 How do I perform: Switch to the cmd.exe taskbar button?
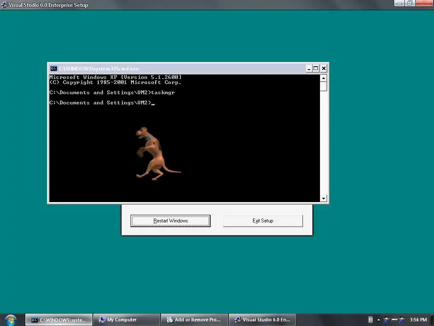point(59,320)
